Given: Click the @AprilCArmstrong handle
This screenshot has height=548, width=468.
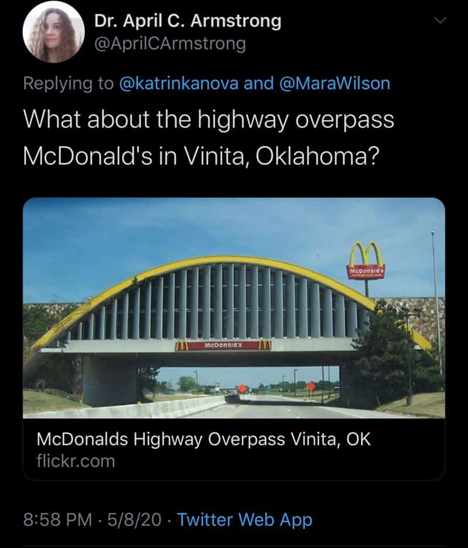Looking at the screenshot, I should tap(170, 44).
